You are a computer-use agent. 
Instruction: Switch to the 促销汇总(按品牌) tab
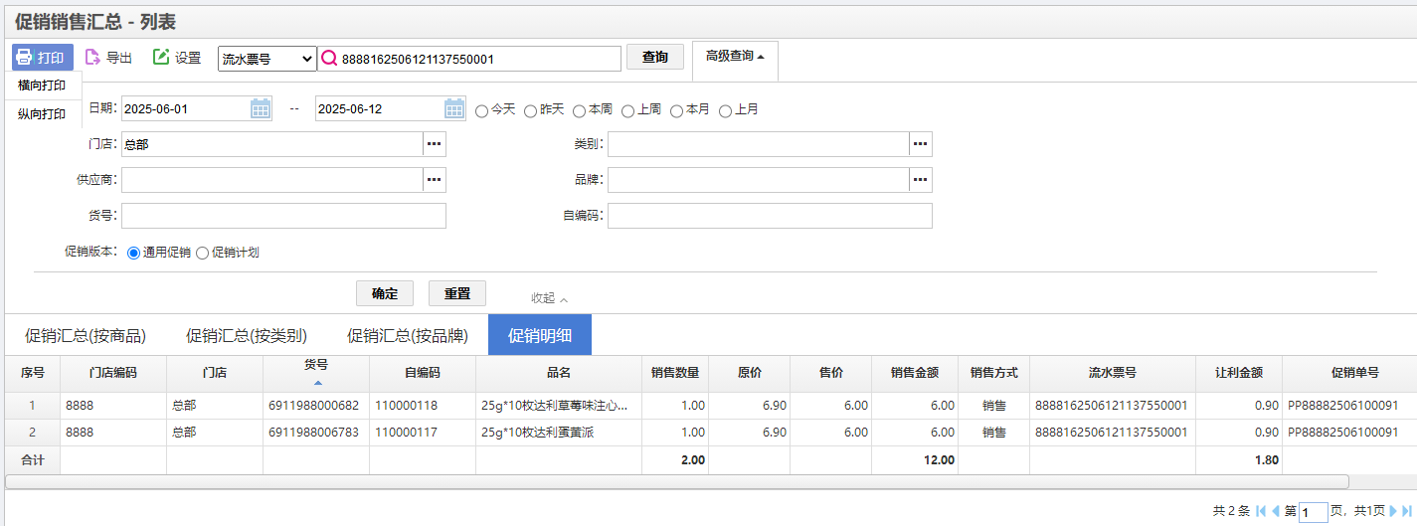[x=408, y=335]
